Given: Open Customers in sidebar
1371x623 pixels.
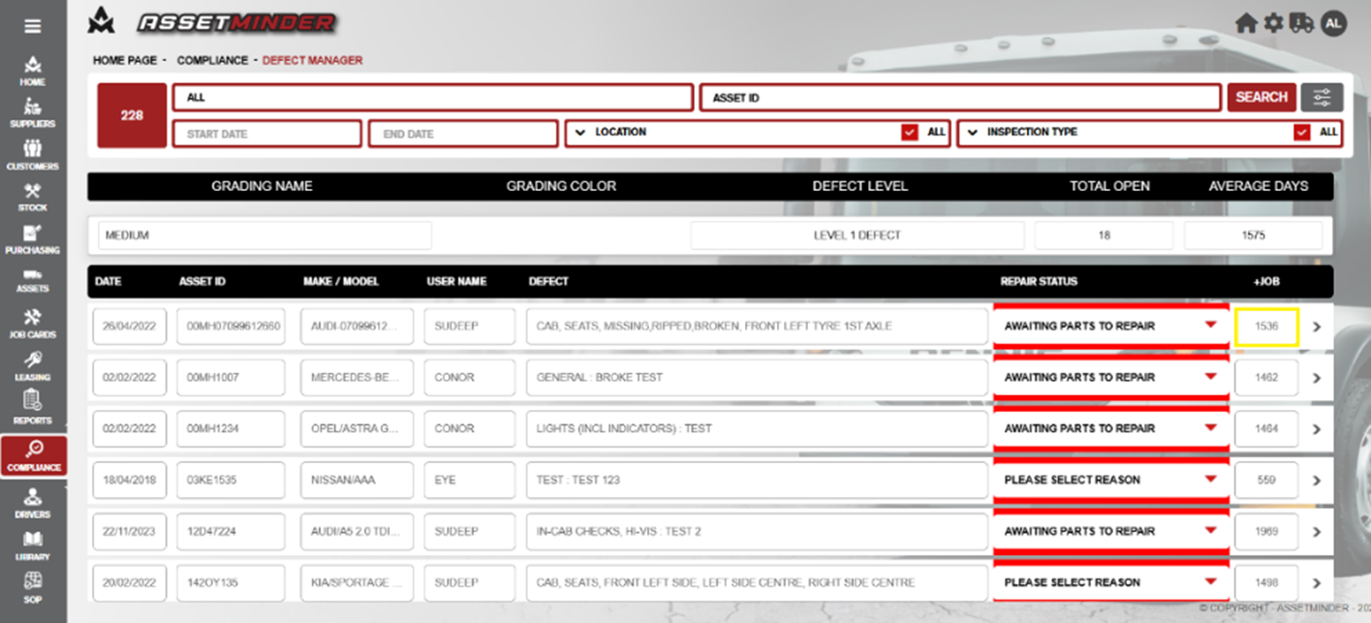Looking at the screenshot, I should tap(33, 155).
